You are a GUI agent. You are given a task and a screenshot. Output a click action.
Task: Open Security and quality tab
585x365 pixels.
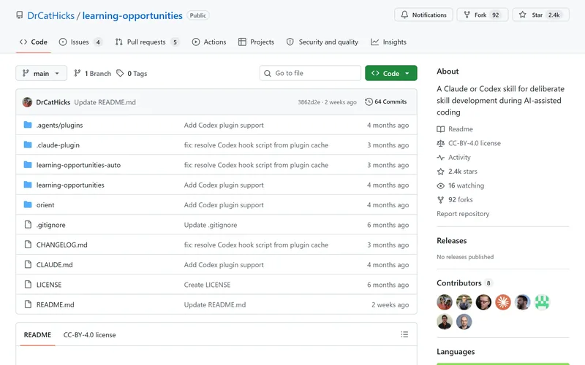322,42
